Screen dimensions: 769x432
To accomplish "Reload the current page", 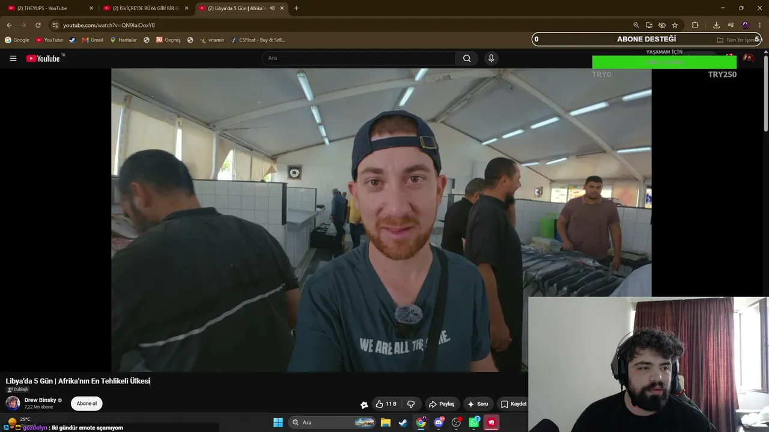I will point(38,25).
